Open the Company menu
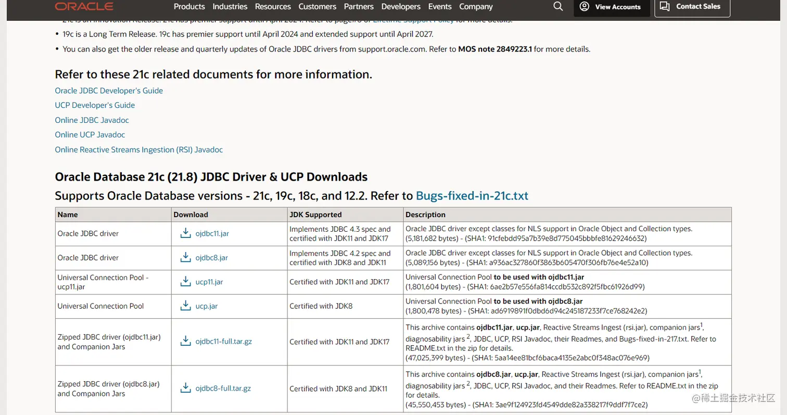The width and height of the screenshot is (787, 415). (476, 6)
